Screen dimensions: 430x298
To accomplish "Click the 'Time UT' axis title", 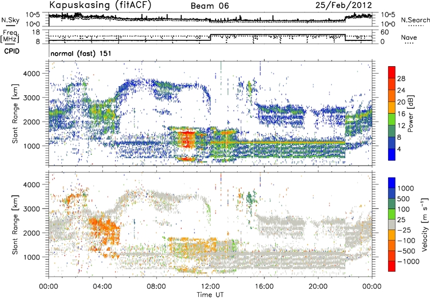I will point(210,295).
